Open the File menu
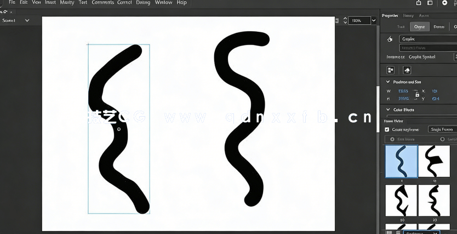457x234 pixels. (x=12, y=2)
